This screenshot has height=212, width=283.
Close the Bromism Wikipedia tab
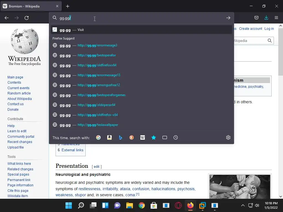coord(57,6)
